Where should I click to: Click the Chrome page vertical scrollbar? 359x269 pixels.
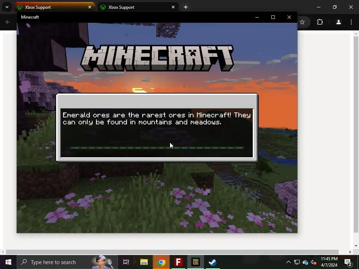point(355,134)
